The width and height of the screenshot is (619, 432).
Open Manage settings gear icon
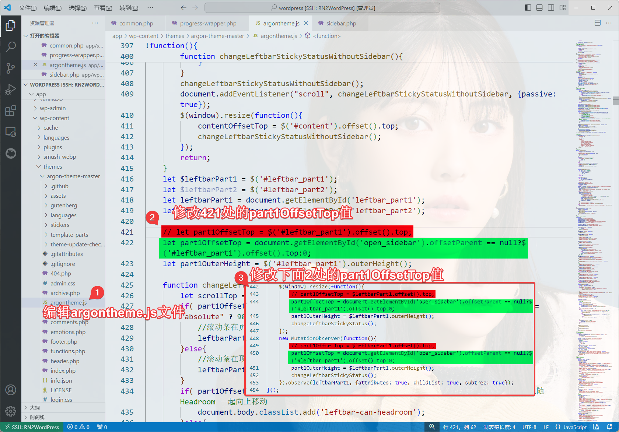click(x=11, y=411)
